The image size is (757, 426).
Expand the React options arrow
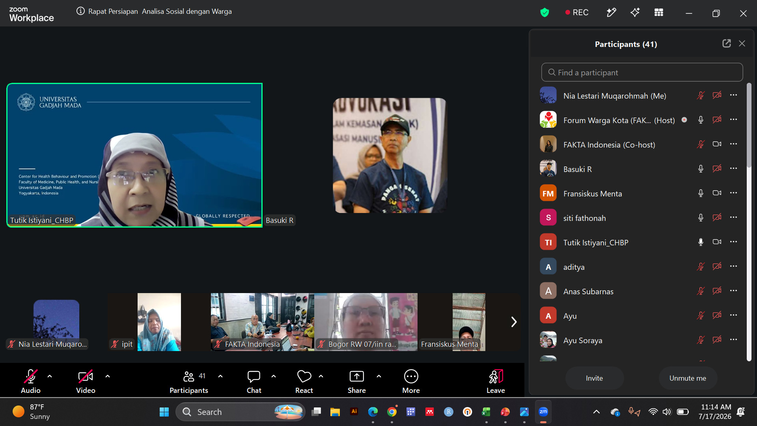pyautogui.click(x=321, y=376)
